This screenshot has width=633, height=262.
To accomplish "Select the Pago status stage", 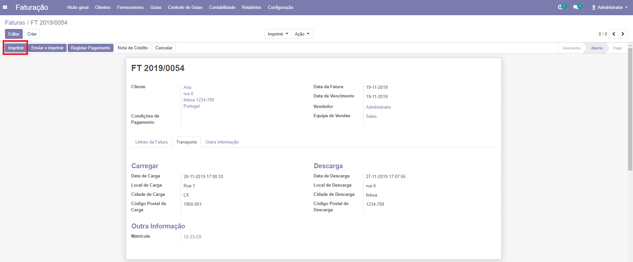I will 617,48.
